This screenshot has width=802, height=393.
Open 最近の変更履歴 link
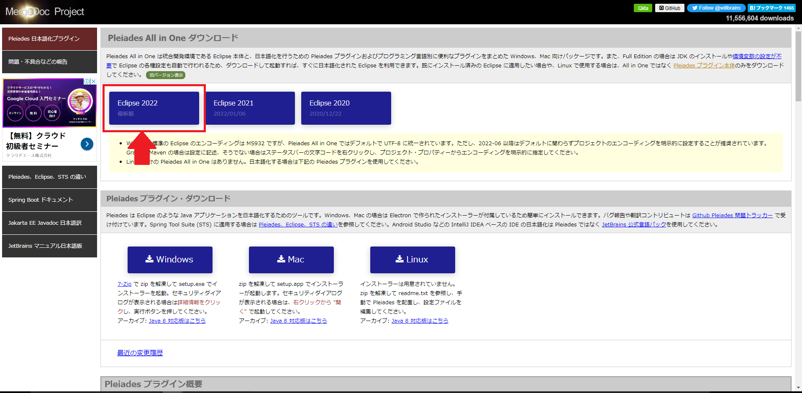[140, 353]
